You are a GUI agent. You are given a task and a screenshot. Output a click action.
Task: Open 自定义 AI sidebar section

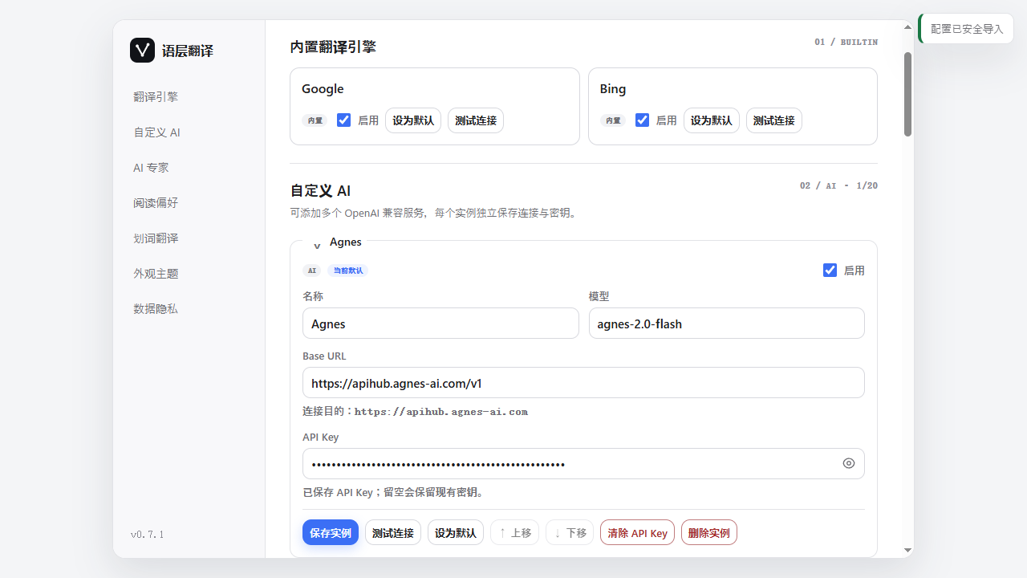click(x=156, y=132)
